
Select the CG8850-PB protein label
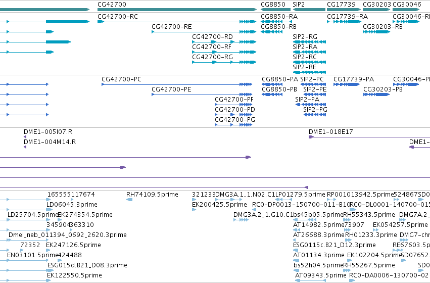[x=279, y=89]
